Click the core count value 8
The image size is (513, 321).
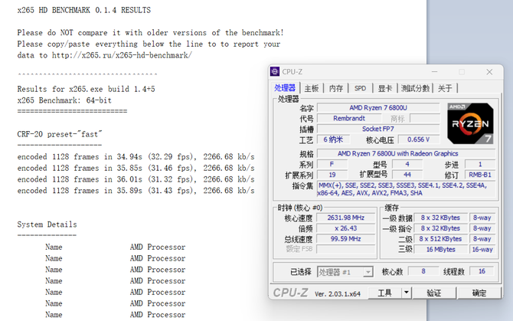(x=423, y=271)
